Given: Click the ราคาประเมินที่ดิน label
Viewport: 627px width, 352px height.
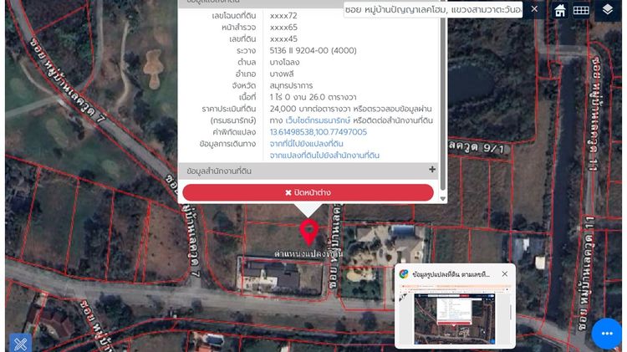Looking at the screenshot, I should (x=229, y=109).
